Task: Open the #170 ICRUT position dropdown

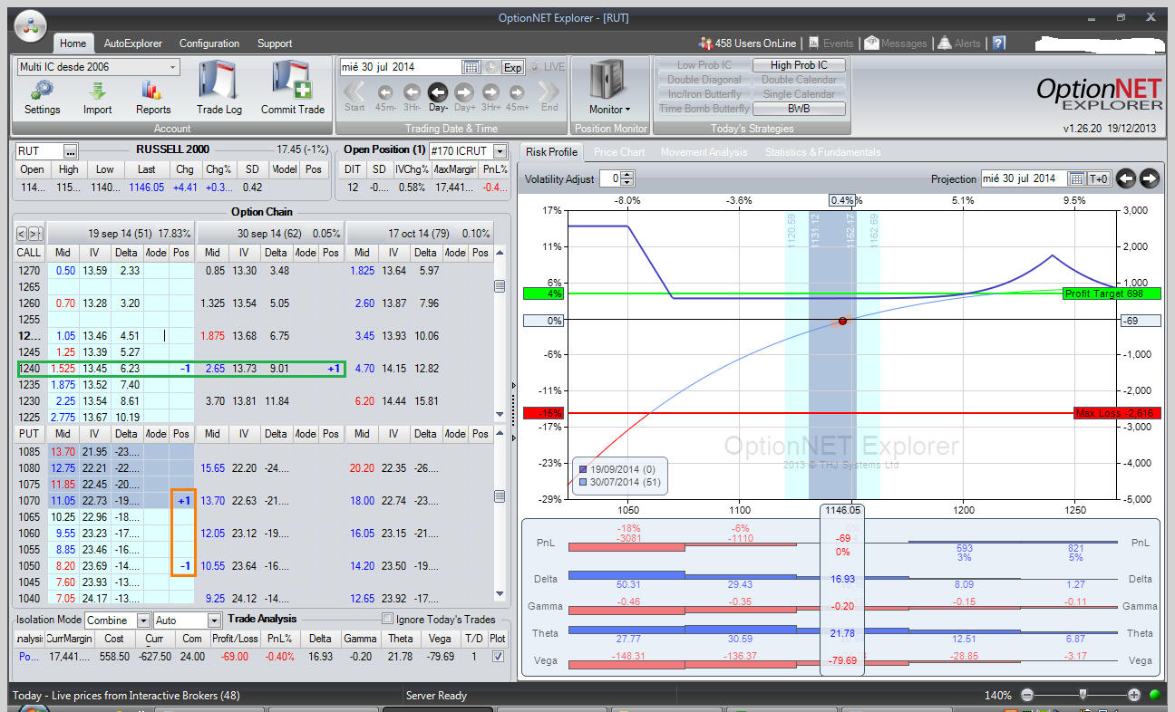Action: click(500, 151)
